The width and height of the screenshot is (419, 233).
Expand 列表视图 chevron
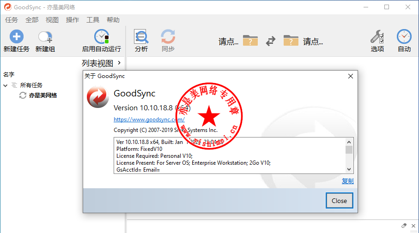point(119,63)
